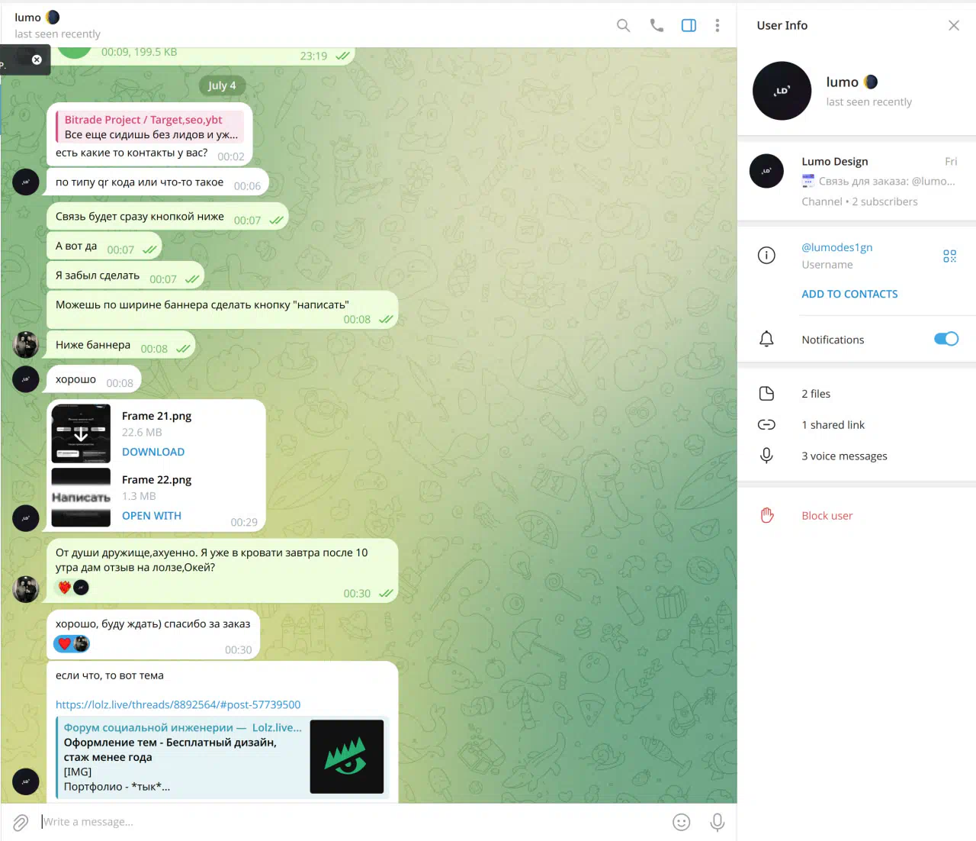
Task: Open the emoji picker
Action: click(x=681, y=822)
